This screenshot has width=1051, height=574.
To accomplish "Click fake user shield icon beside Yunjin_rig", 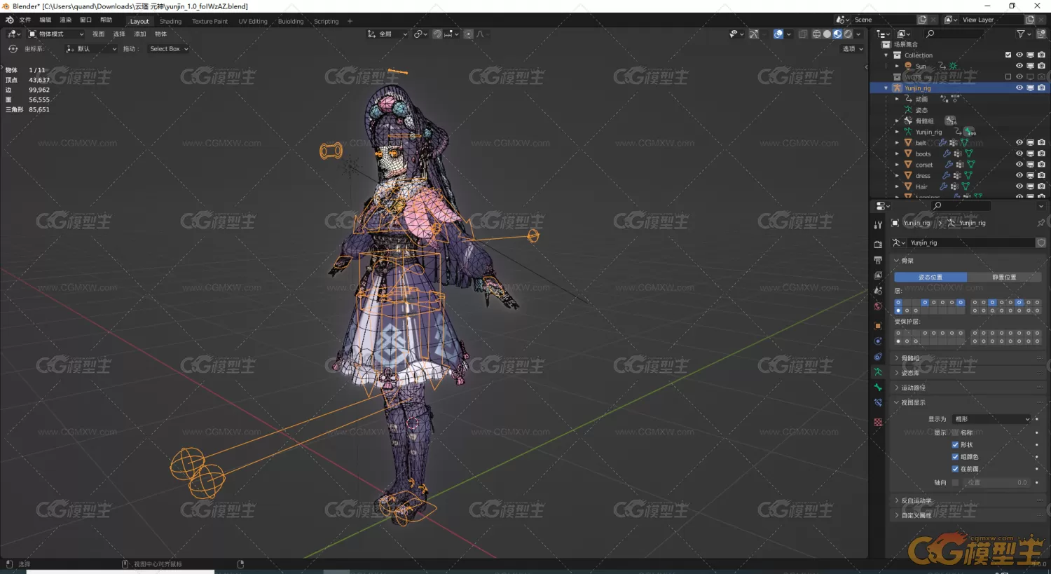I will [x=1041, y=242].
